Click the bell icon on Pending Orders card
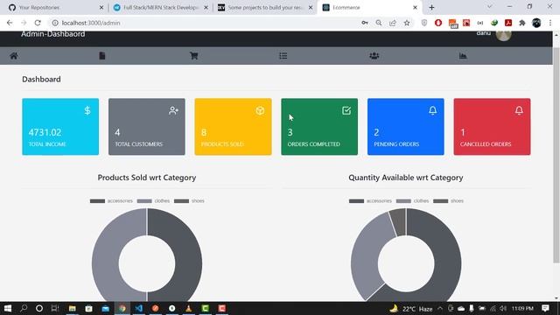This screenshot has width=560, height=315. point(432,111)
